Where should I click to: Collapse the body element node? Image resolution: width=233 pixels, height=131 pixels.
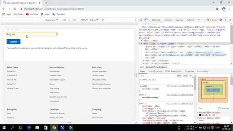click(x=142, y=44)
